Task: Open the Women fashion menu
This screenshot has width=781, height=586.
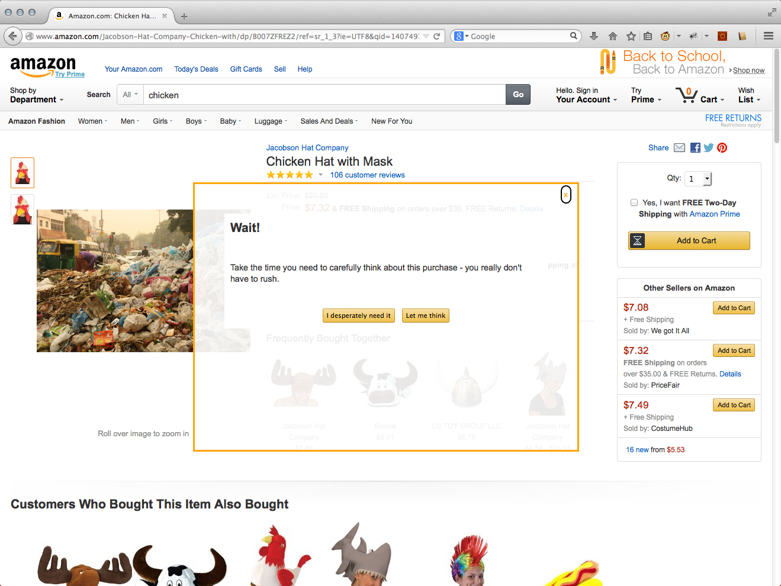Action: tap(92, 121)
